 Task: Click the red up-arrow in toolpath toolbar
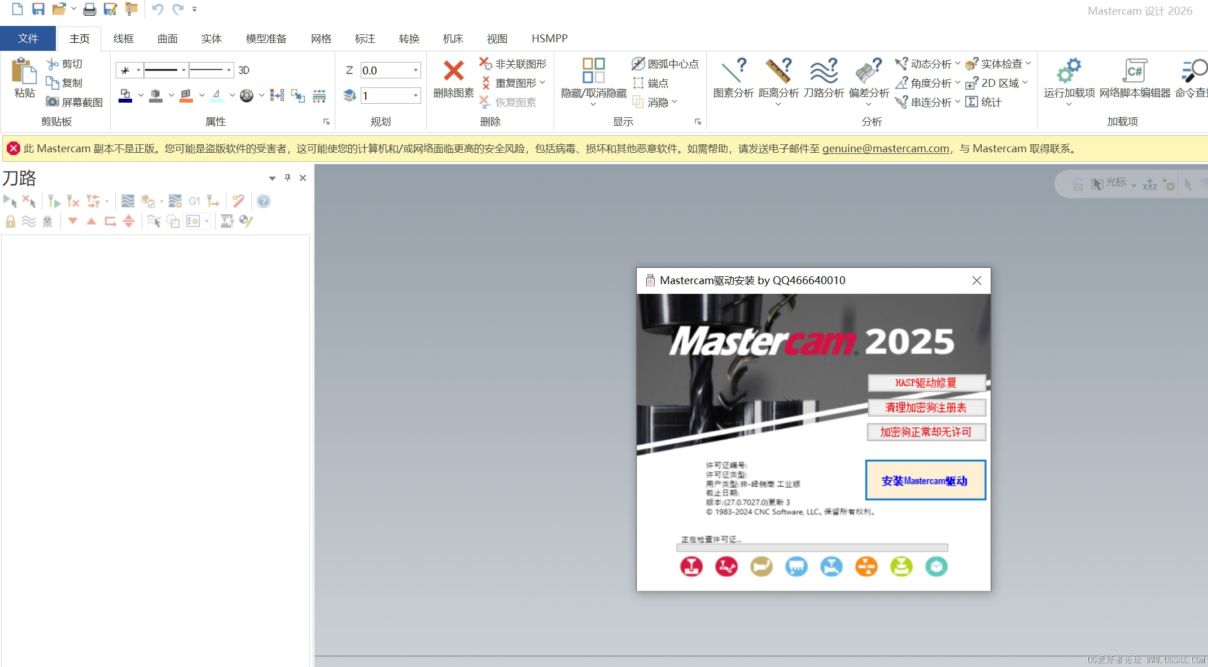[x=91, y=221]
